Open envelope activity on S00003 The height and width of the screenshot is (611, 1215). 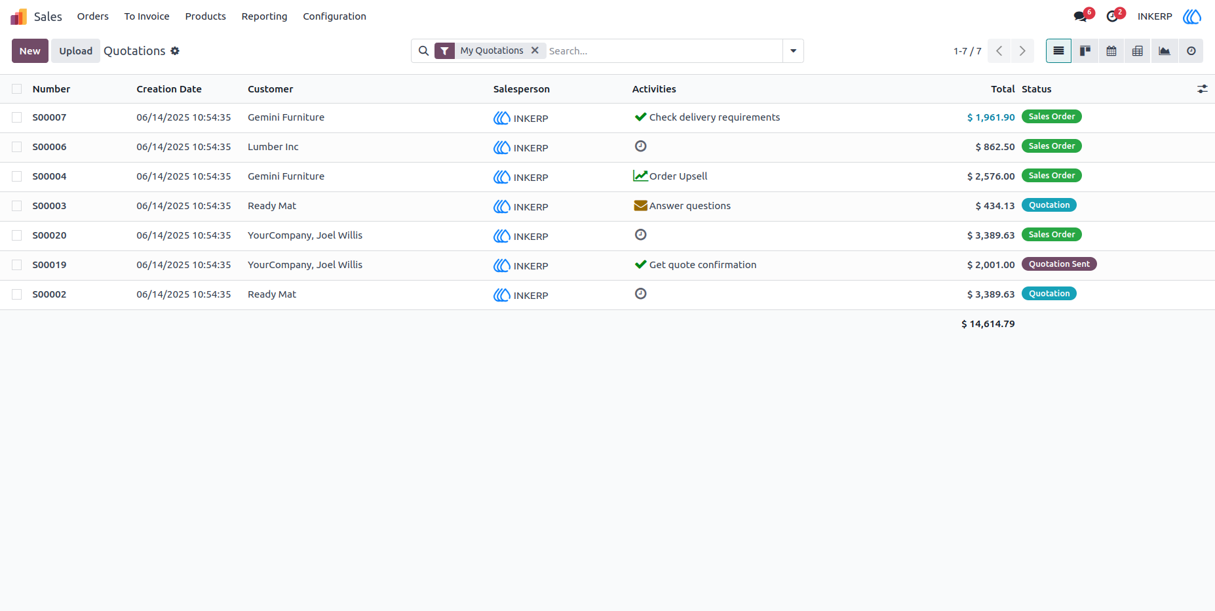click(641, 205)
